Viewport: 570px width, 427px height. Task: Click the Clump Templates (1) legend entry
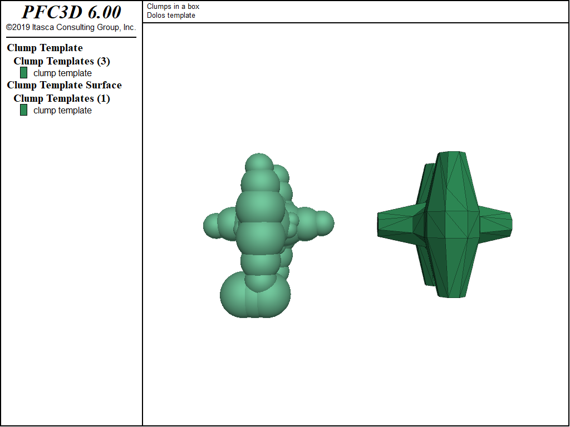click(x=62, y=98)
